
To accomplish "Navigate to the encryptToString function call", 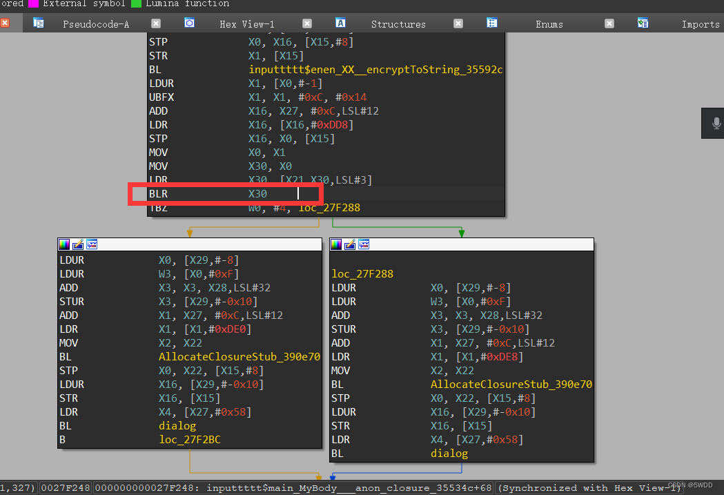I will [376, 69].
